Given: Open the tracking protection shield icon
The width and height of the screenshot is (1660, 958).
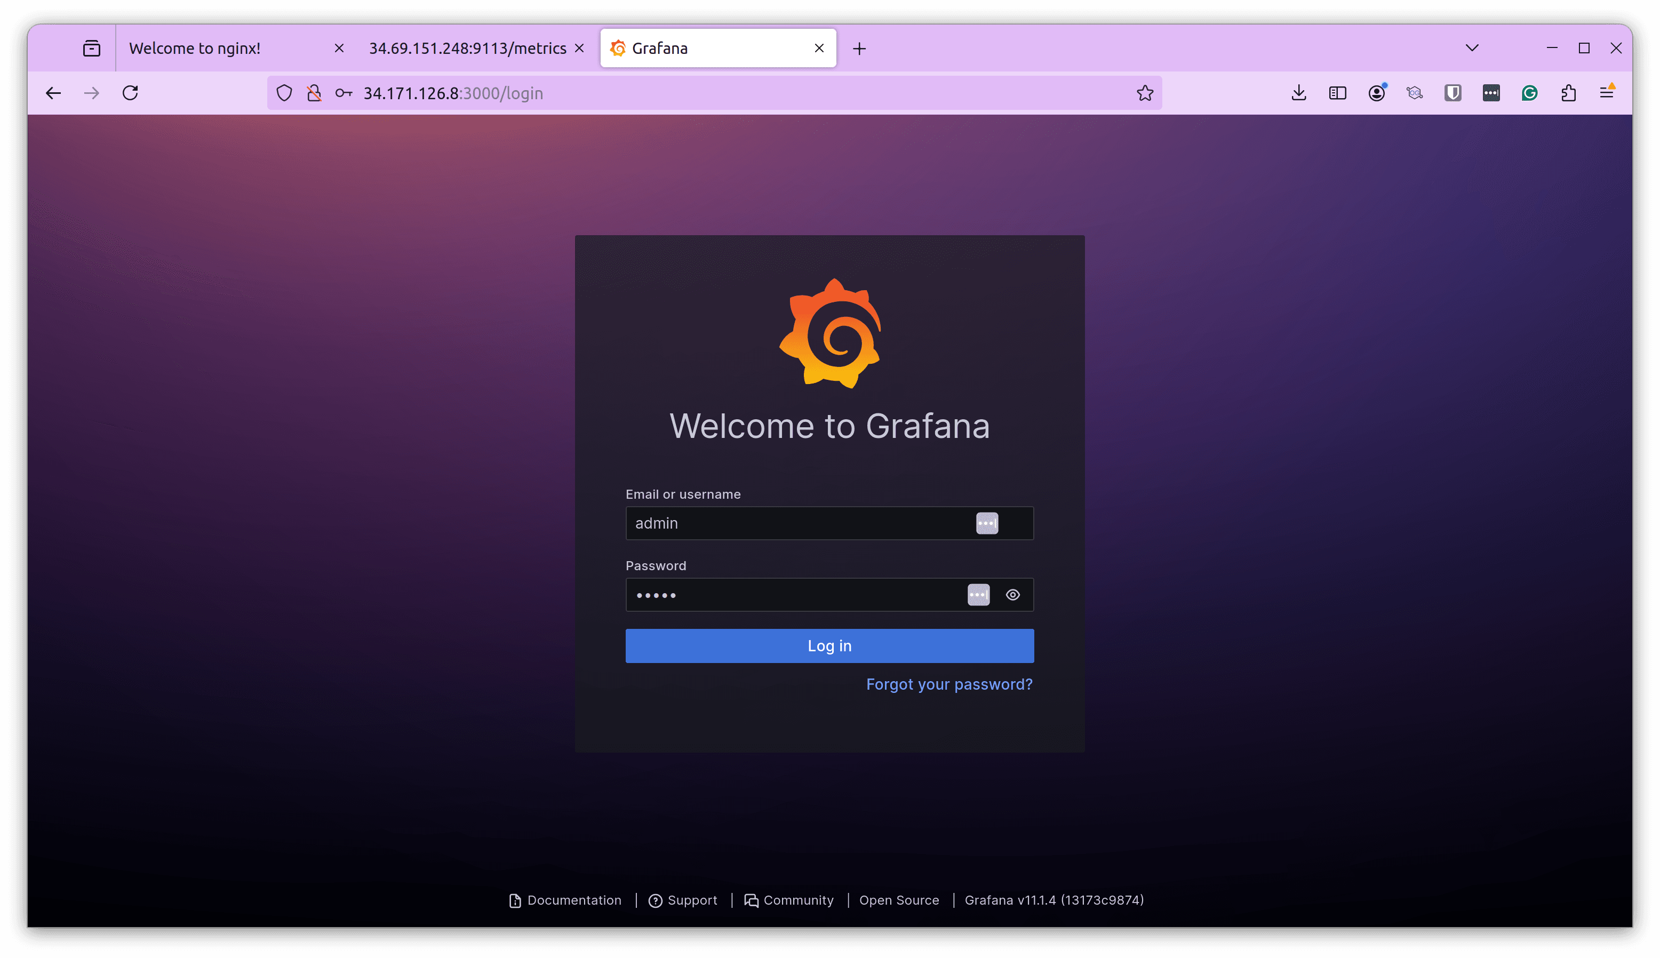Looking at the screenshot, I should click(x=284, y=93).
